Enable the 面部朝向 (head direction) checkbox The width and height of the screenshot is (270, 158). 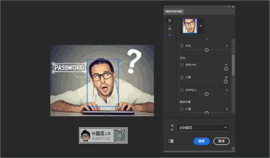[x=182, y=90]
